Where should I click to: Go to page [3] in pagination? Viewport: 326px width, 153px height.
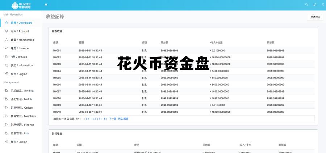tap(94, 119)
